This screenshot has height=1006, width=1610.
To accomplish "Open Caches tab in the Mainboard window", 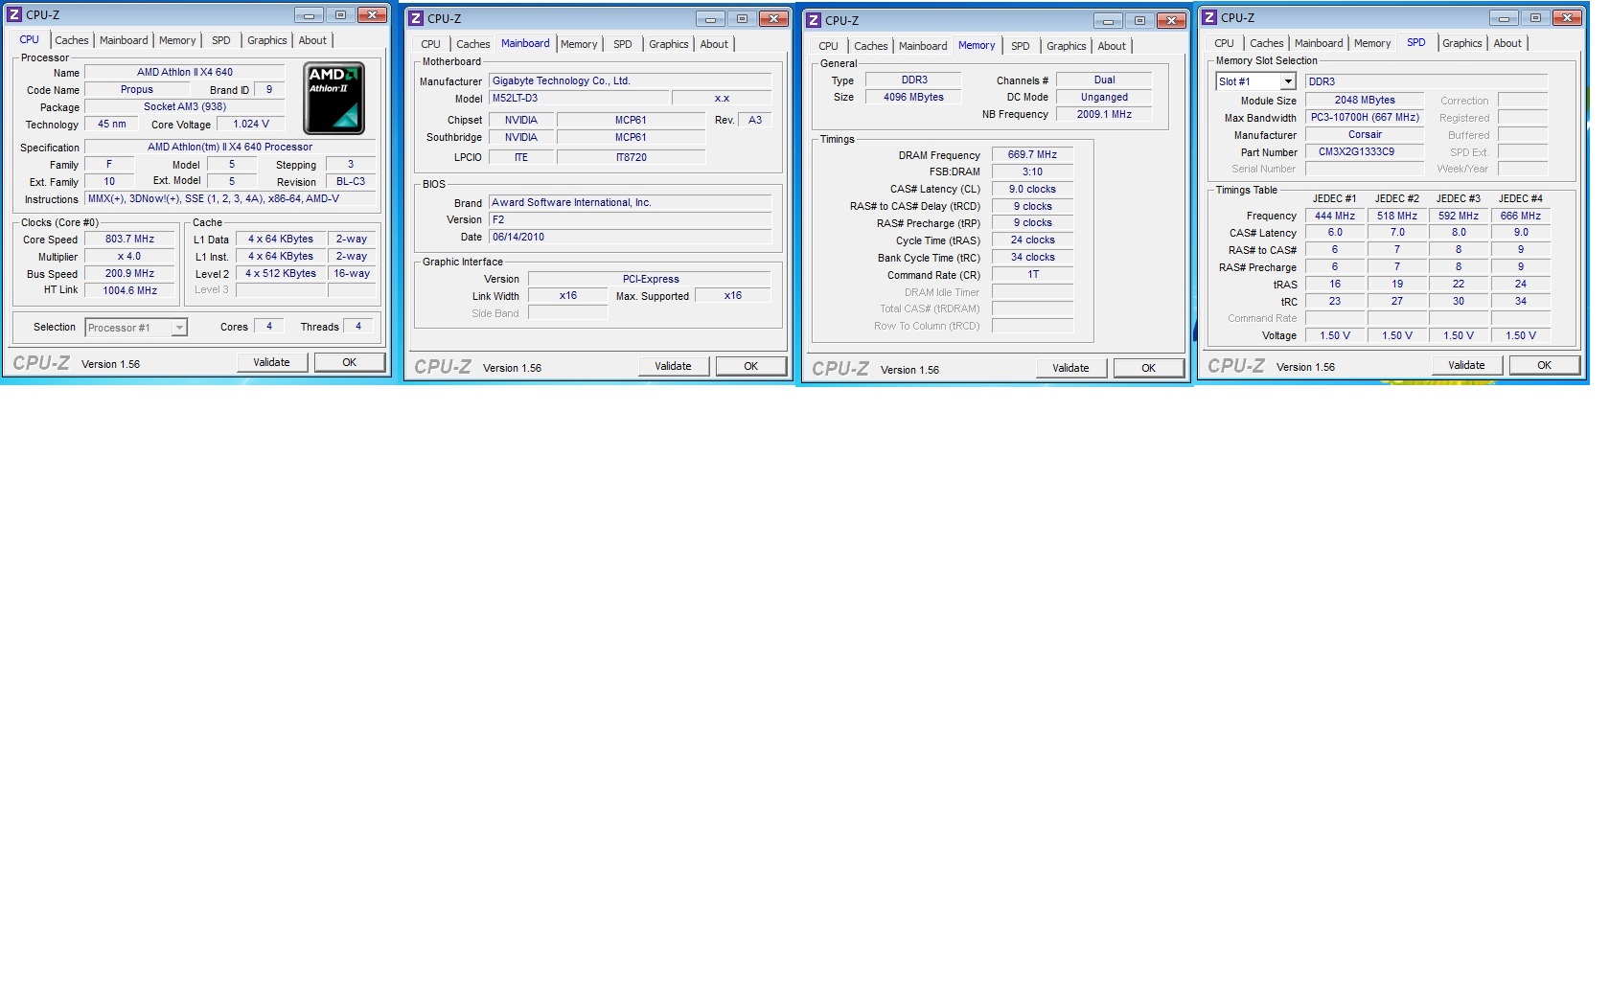I will 473,44.
